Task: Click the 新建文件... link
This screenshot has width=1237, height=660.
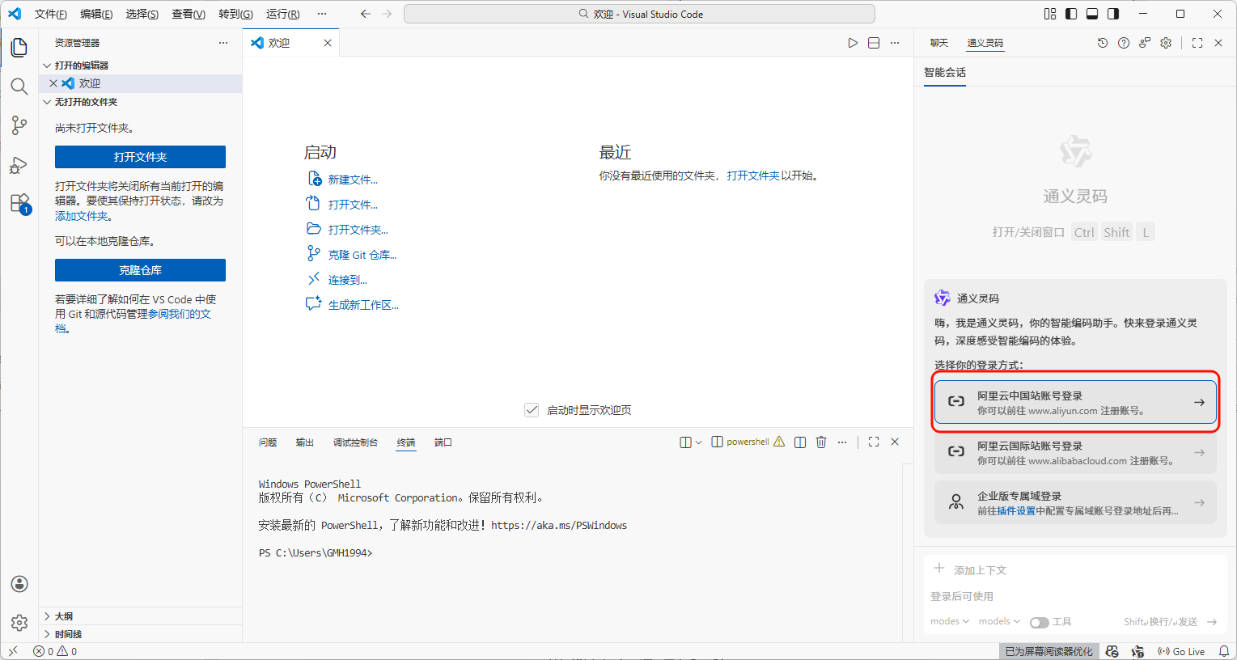Action: [353, 180]
